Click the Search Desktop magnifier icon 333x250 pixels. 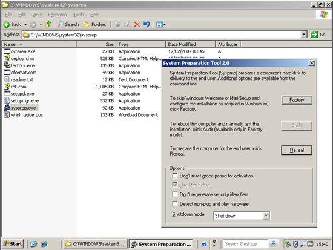click(273, 243)
